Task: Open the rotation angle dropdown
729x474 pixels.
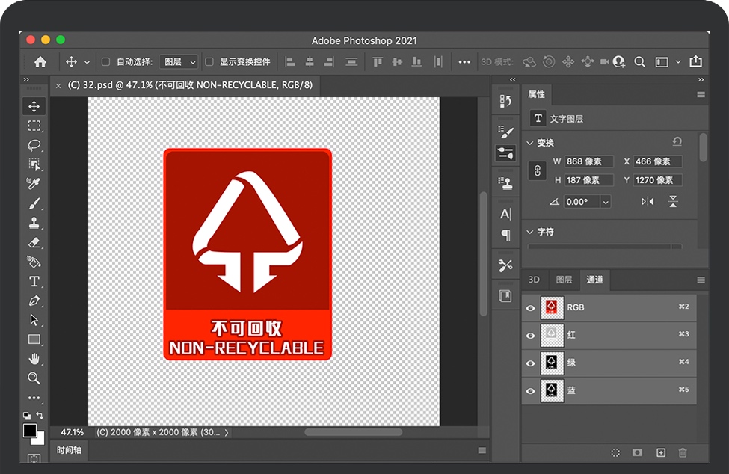Action: (605, 202)
